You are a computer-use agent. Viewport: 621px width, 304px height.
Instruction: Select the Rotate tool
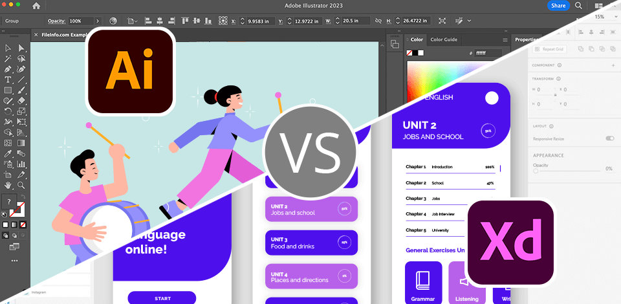(8, 112)
